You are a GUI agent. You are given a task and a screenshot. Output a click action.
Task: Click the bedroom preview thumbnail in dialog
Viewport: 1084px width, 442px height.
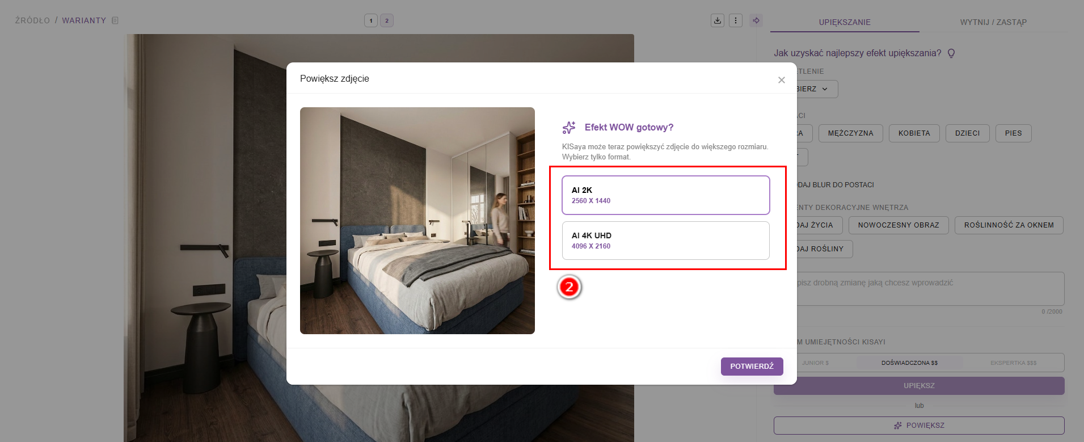417,221
